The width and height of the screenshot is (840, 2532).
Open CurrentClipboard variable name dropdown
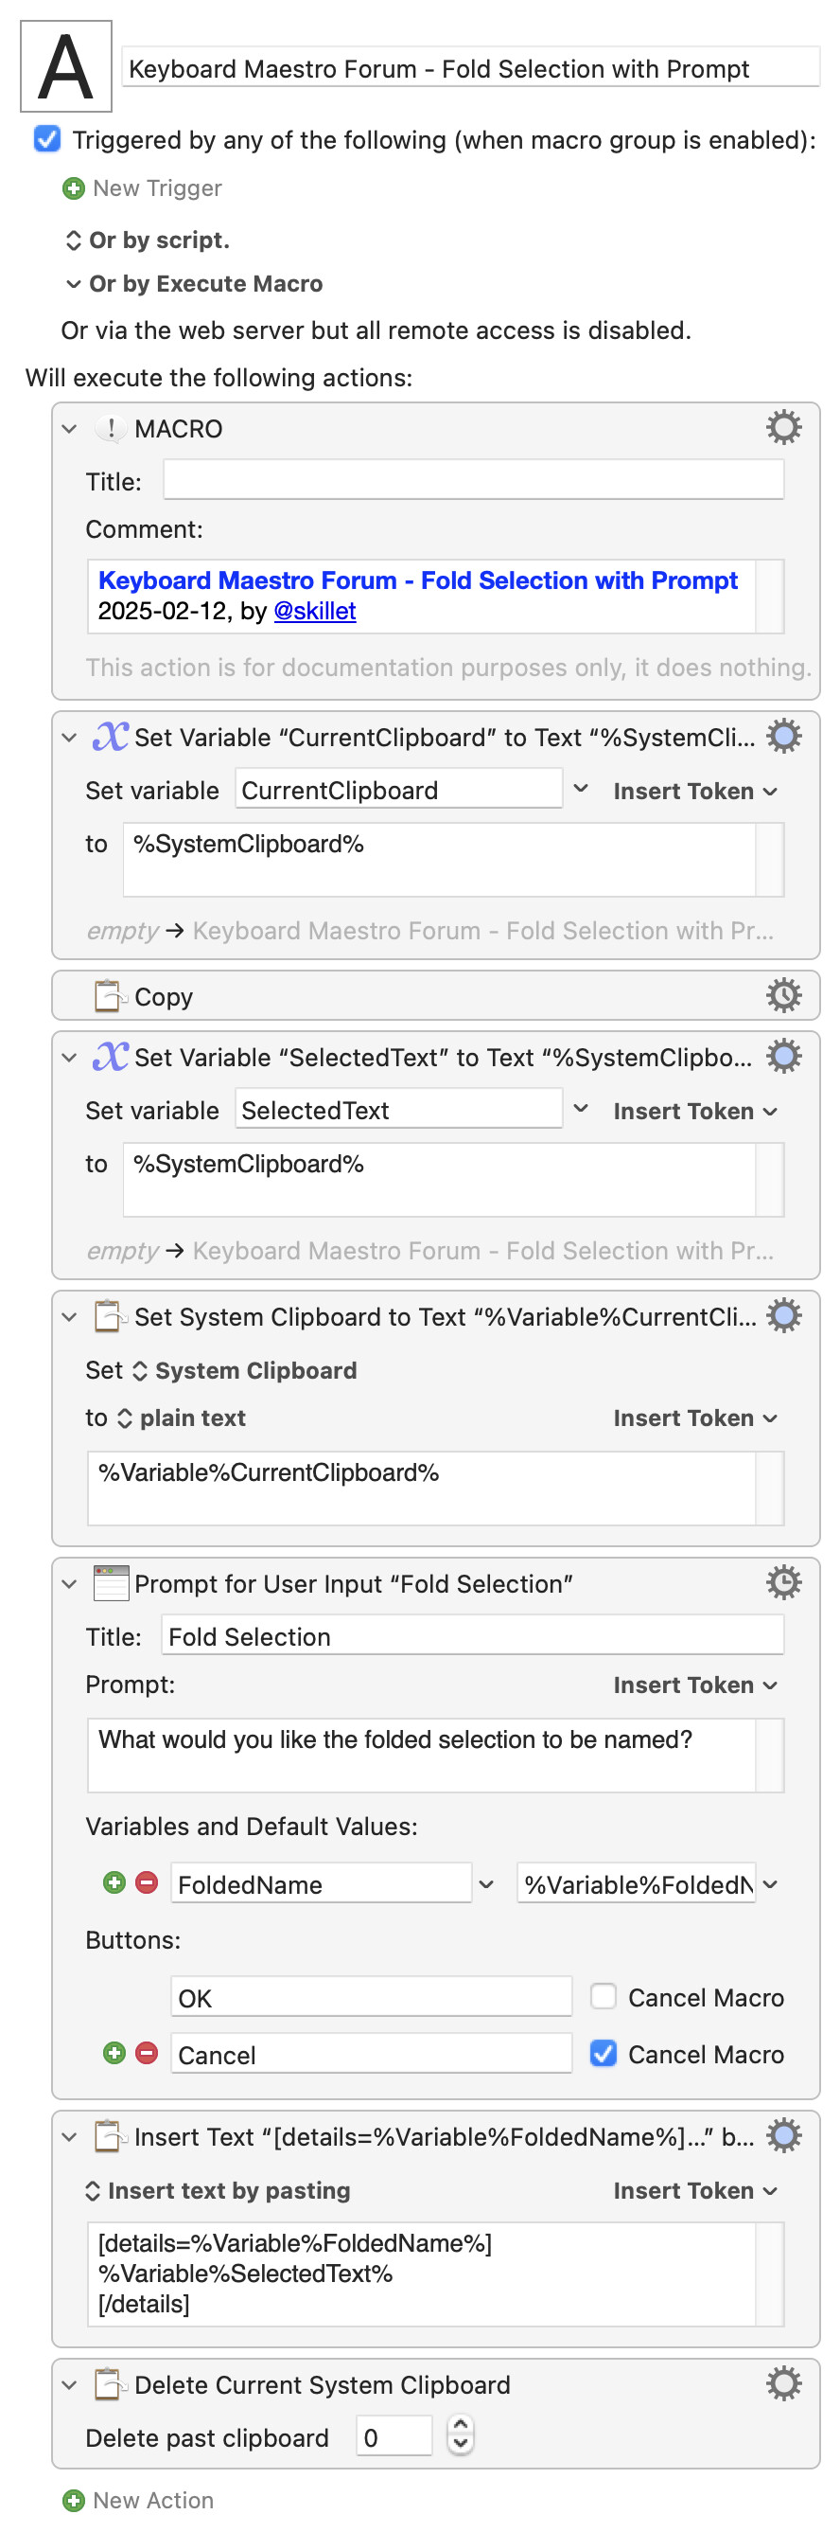(581, 790)
